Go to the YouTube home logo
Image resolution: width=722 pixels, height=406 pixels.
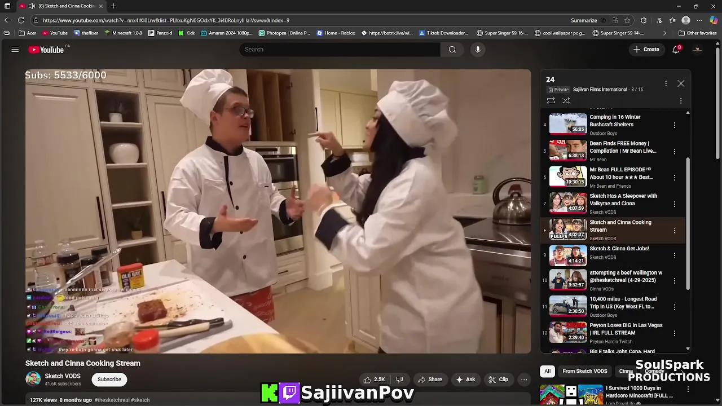pyautogui.click(x=47, y=50)
